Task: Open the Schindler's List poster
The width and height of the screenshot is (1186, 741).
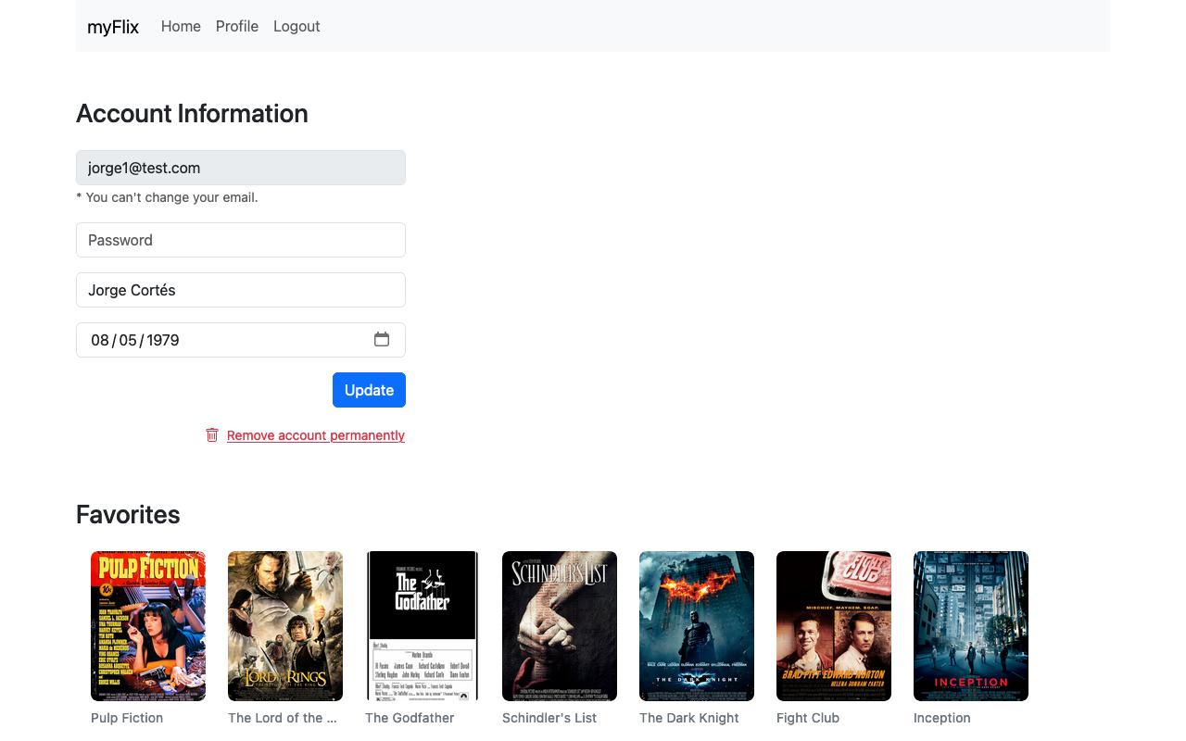Action: click(x=560, y=626)
